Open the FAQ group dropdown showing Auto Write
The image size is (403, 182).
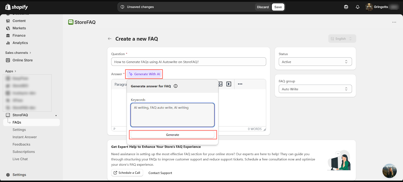315,89
